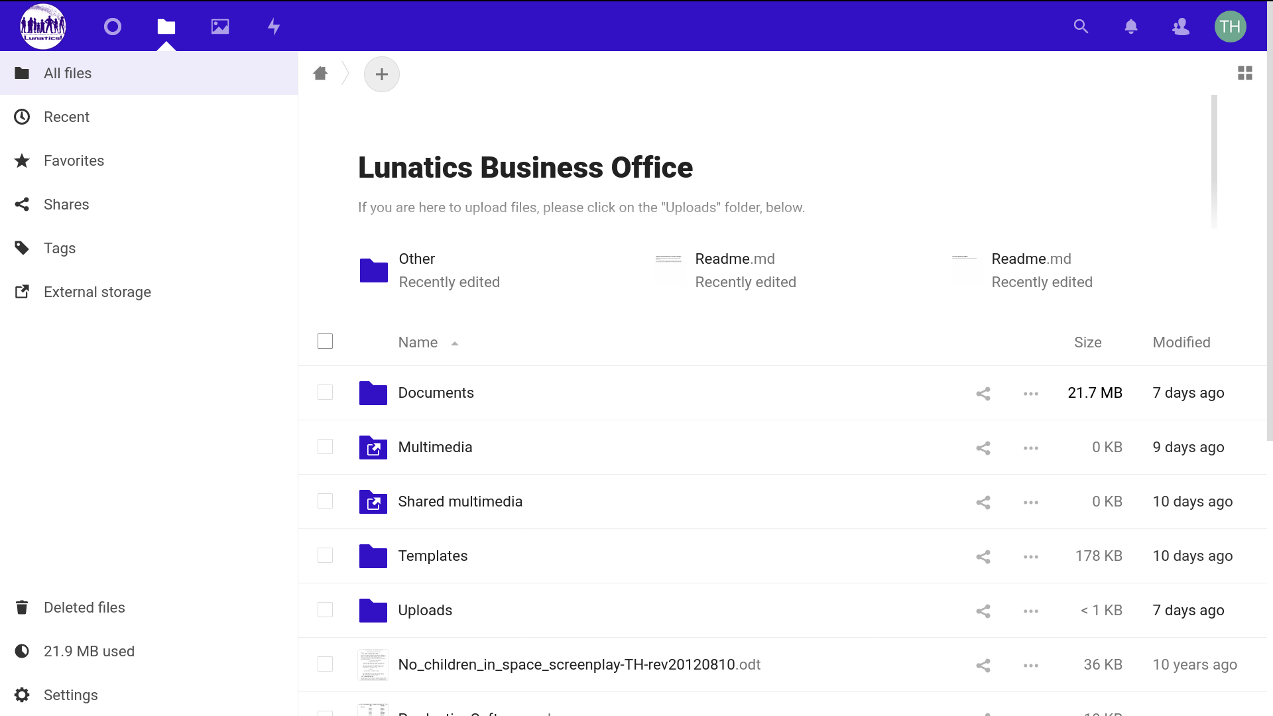Open the Shared multimedia folder
The image size is (1273, 716).
(x=460, y=502)
